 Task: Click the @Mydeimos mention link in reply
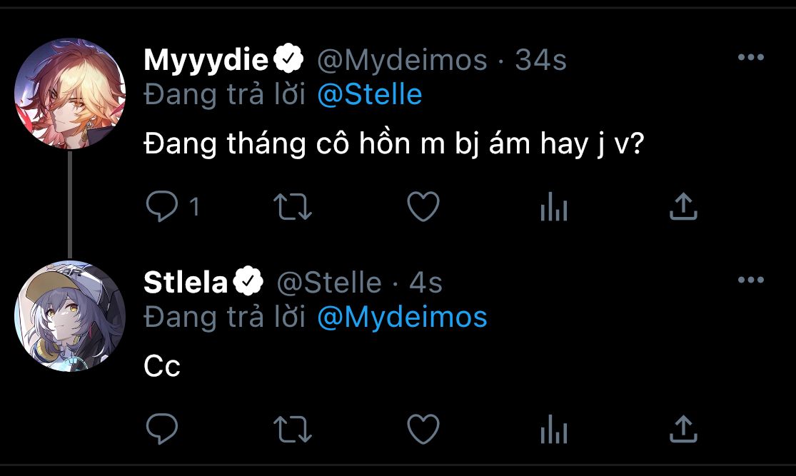point(401,317)
